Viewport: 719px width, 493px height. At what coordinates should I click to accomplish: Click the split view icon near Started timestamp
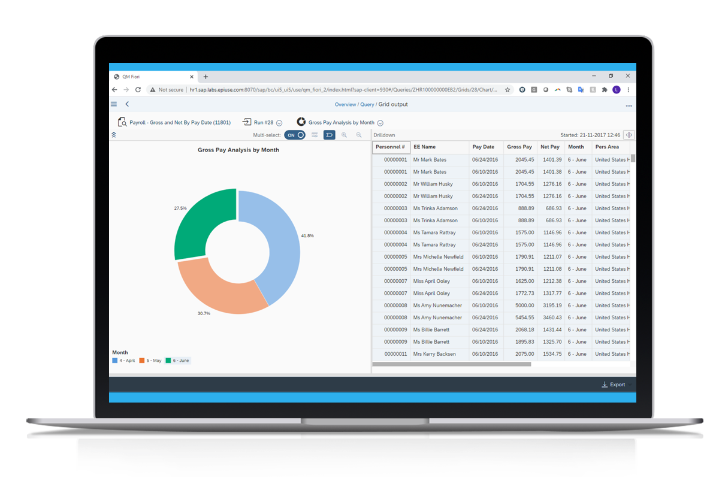pyautogui.click(x=629, y=135)
